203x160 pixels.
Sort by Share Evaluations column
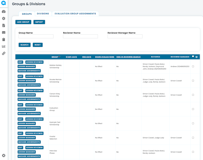coord(105,57)
